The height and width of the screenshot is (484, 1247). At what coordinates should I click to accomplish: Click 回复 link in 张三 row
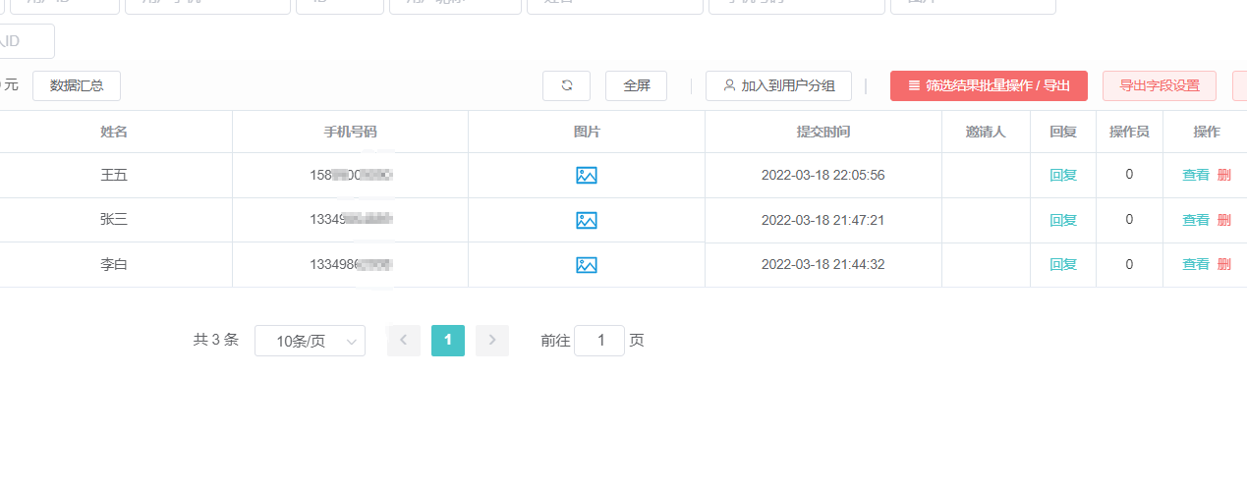[1063, 220]
